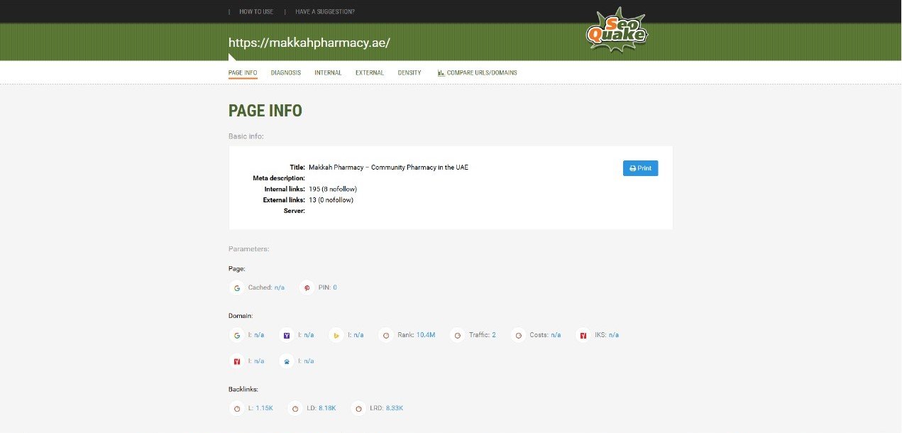This screenshot has height=433, width=902.
Task: Click the internal links count 195 (8 nofollow)
Action: coord(333,190)
